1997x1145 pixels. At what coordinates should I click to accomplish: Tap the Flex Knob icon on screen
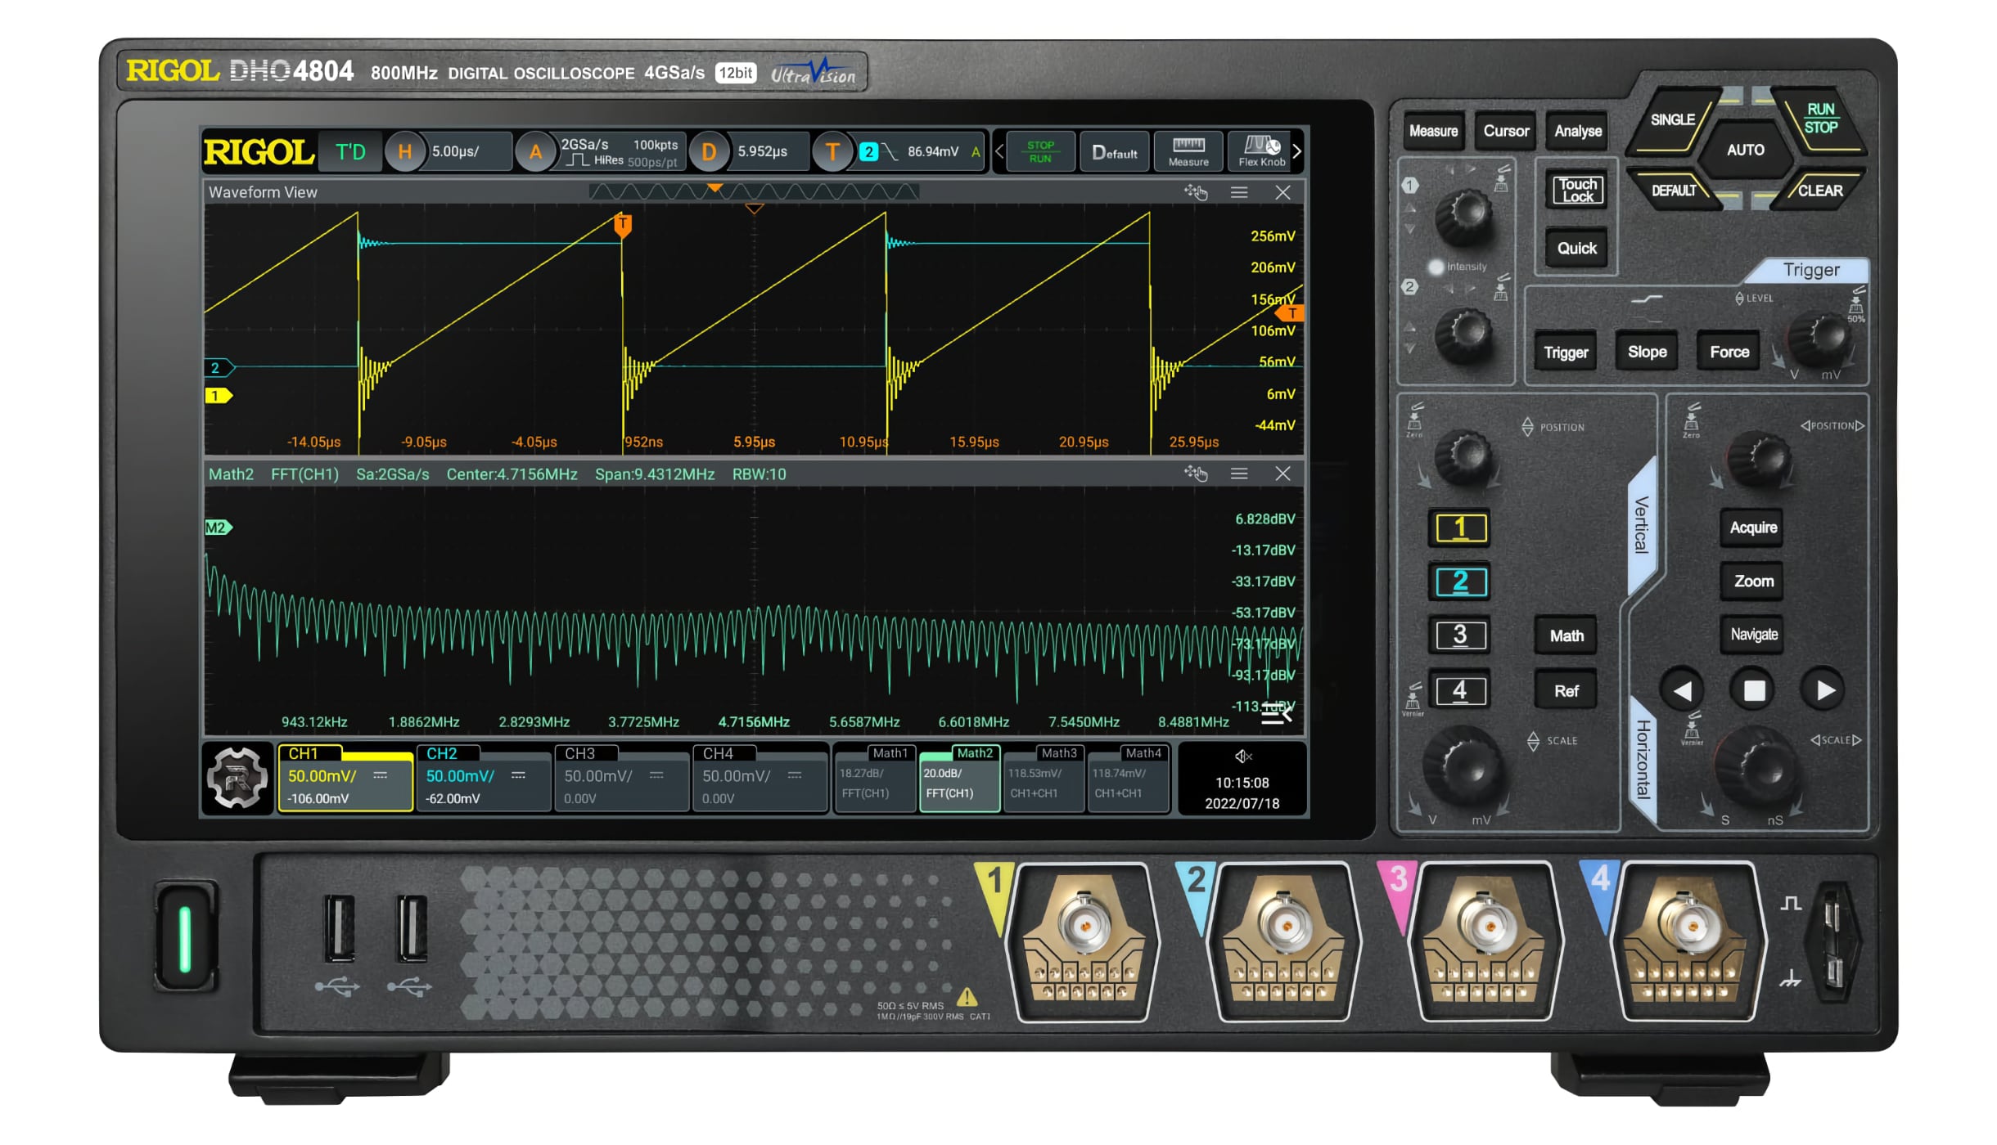point(1261,151)
